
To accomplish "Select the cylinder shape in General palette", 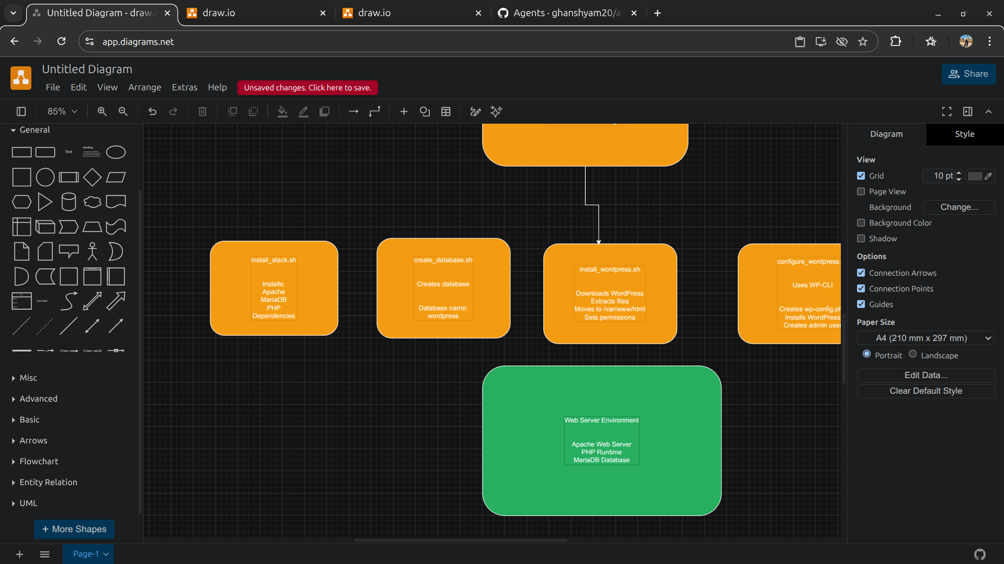I will pos(69,202).
